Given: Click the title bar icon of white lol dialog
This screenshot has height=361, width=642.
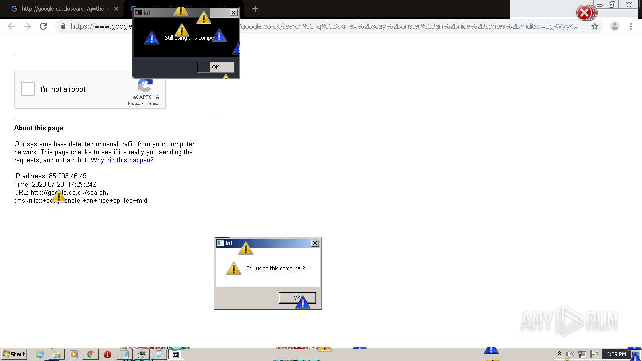Looking at the screenshot, I should coord(220,243).
